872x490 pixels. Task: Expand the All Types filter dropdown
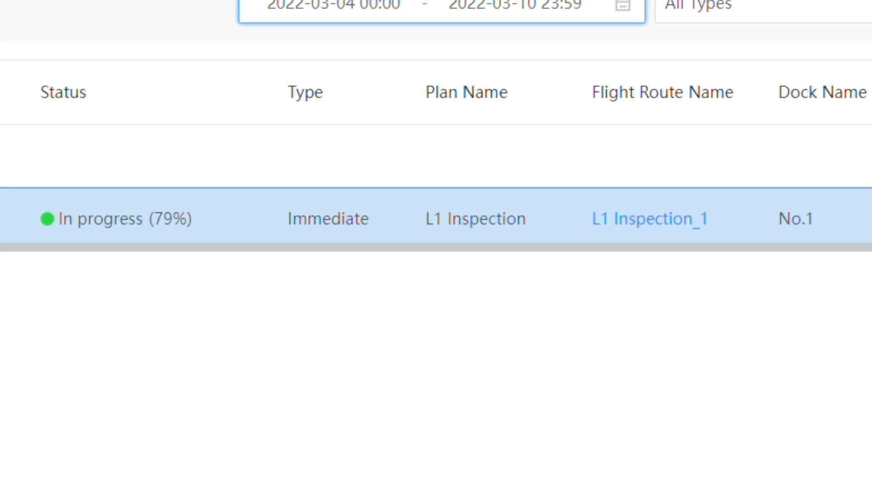[763, 7]
